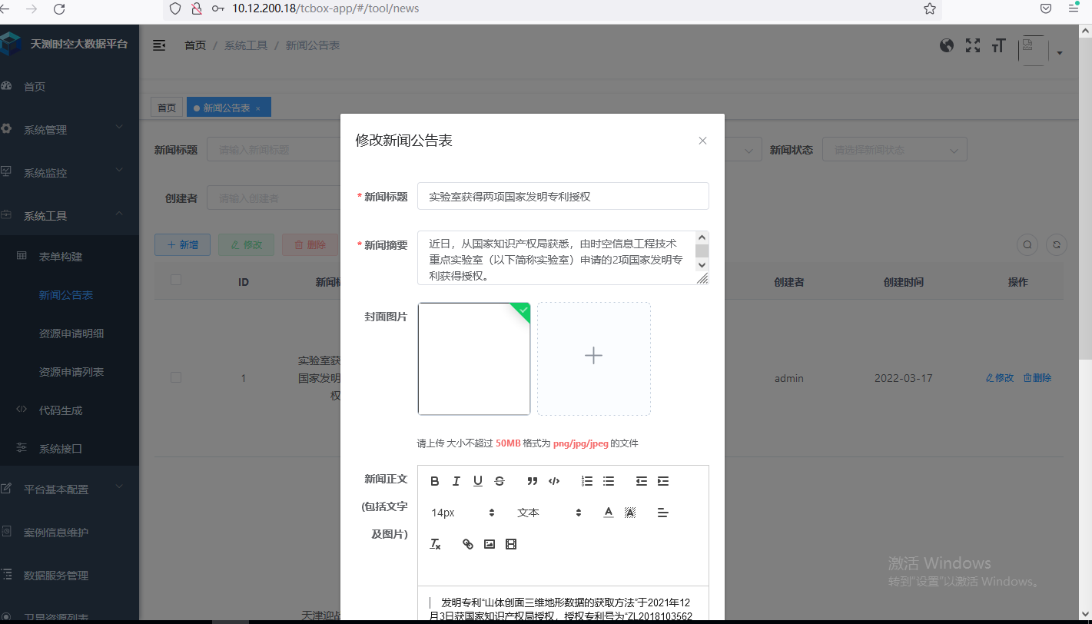
Task: Insert an image into the news body
Action: (490, 543)
